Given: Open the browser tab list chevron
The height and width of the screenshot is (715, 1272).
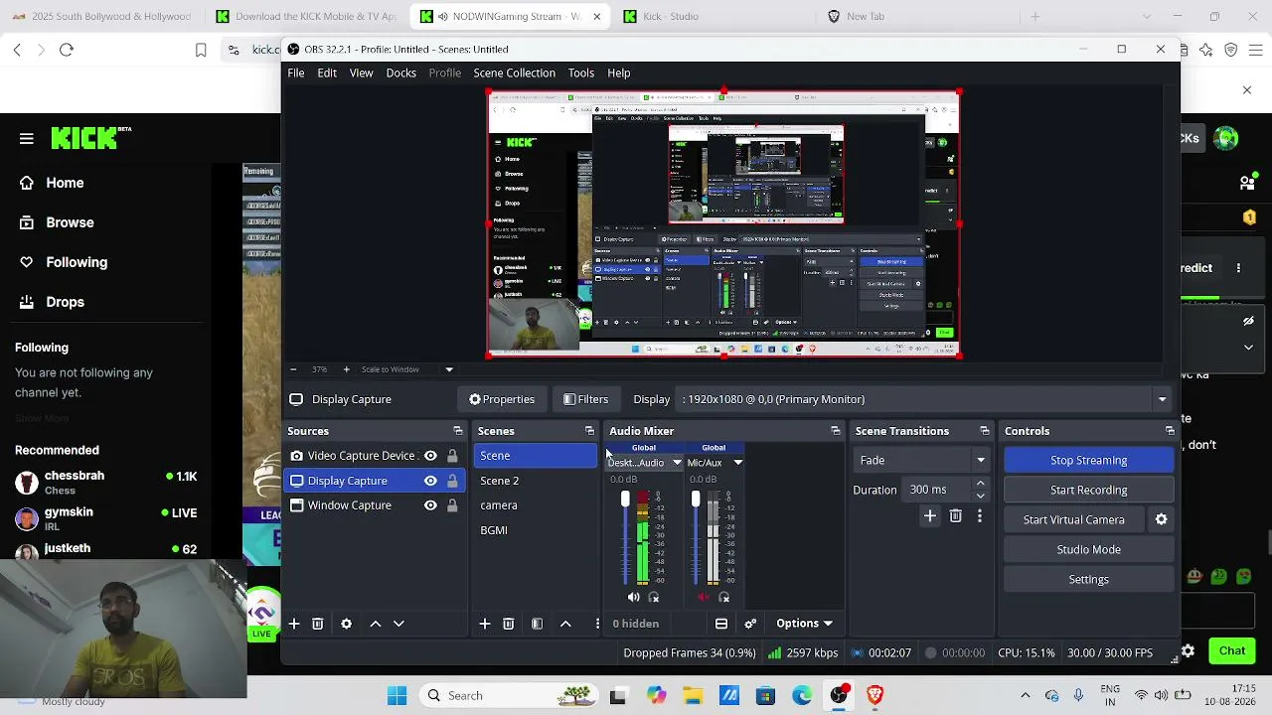Looking at the screenshot, I should 1148,16.
